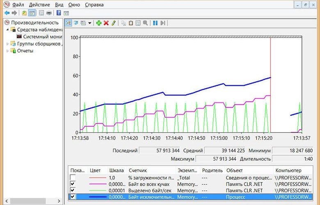320x205 pixels.
Task: Click the blue color line of Байт исключительно
Action: click(97, 198)
